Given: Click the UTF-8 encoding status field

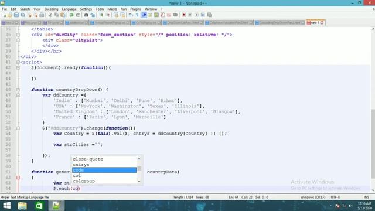Looking at the screenshot, I should [x=335, y=197].
